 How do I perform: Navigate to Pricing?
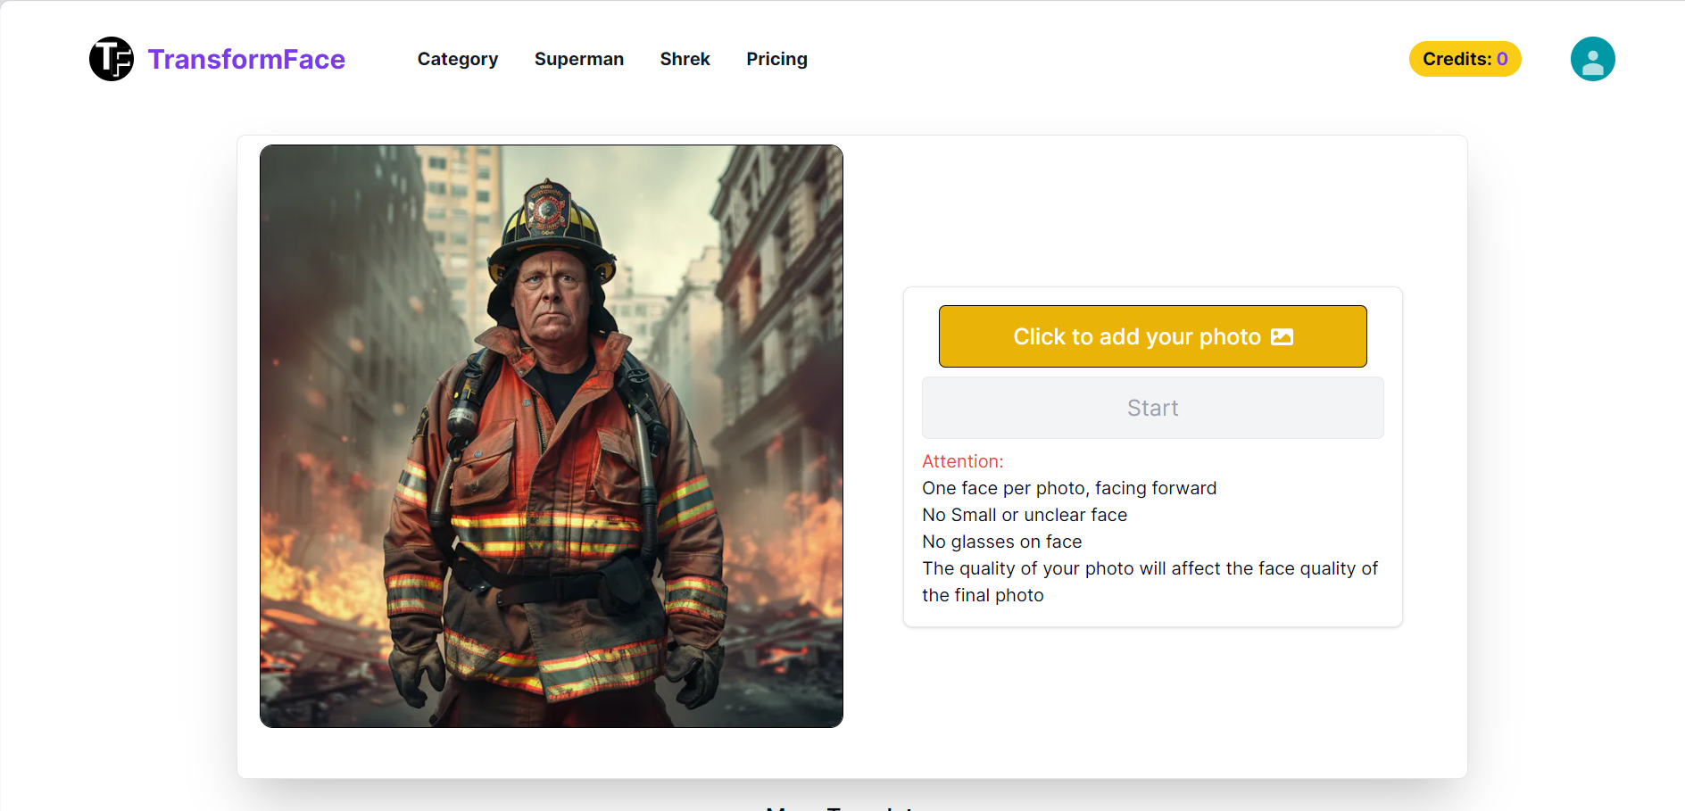pos(776,59)
